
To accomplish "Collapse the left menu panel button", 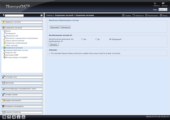I will [x=41, y=15].
